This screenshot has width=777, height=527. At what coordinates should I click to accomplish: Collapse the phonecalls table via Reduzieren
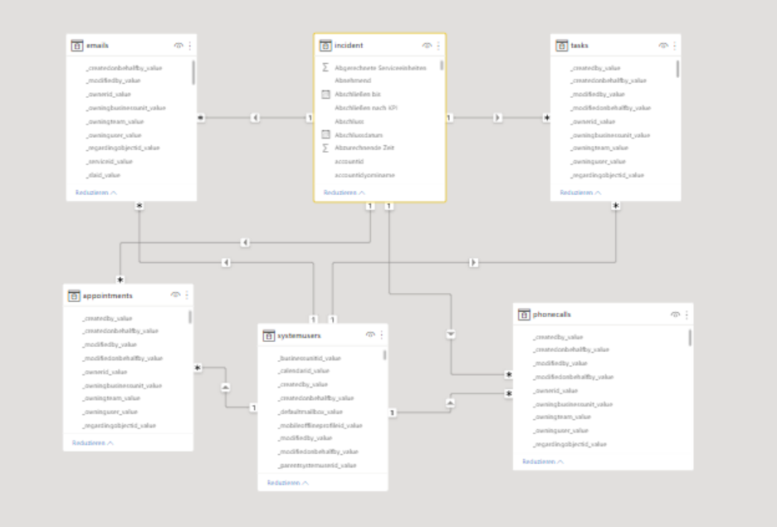click(543, 461)
